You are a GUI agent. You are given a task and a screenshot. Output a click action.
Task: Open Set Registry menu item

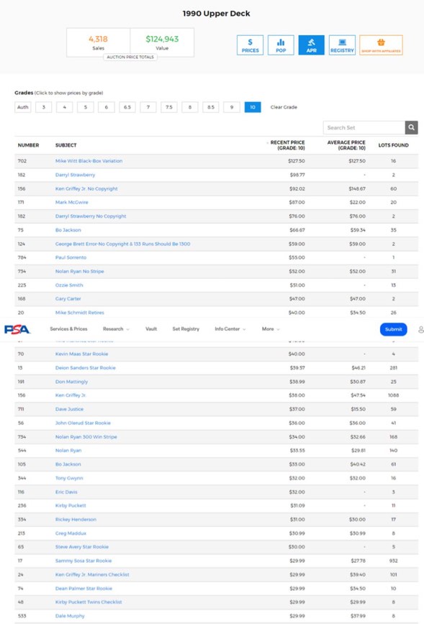click(x=186, y=329)
